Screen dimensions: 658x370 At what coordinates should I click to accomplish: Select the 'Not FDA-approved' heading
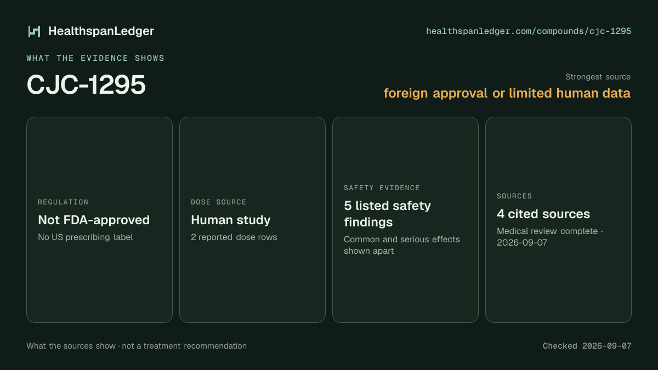94,220
